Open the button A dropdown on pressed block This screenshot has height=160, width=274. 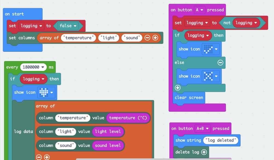tap(200, 10)
